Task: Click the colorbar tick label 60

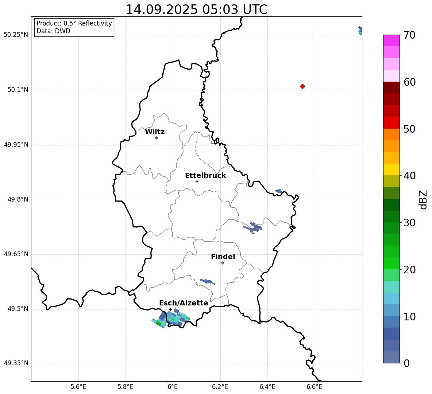Action: click(x=409, y=82)
